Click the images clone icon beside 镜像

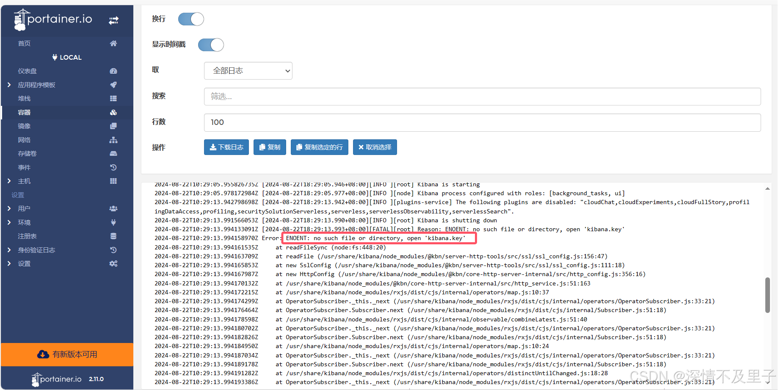113,126
